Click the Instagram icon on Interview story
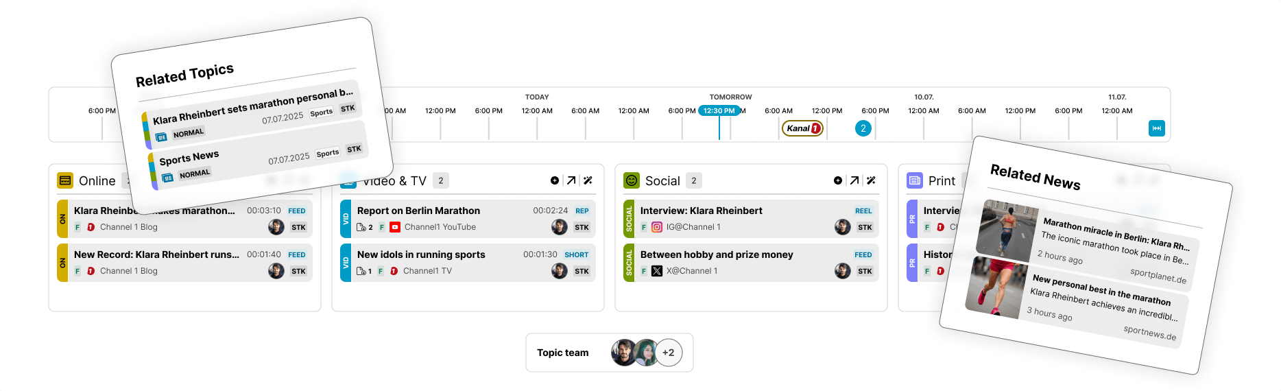Screen dimensions: 1281x391 657,227
